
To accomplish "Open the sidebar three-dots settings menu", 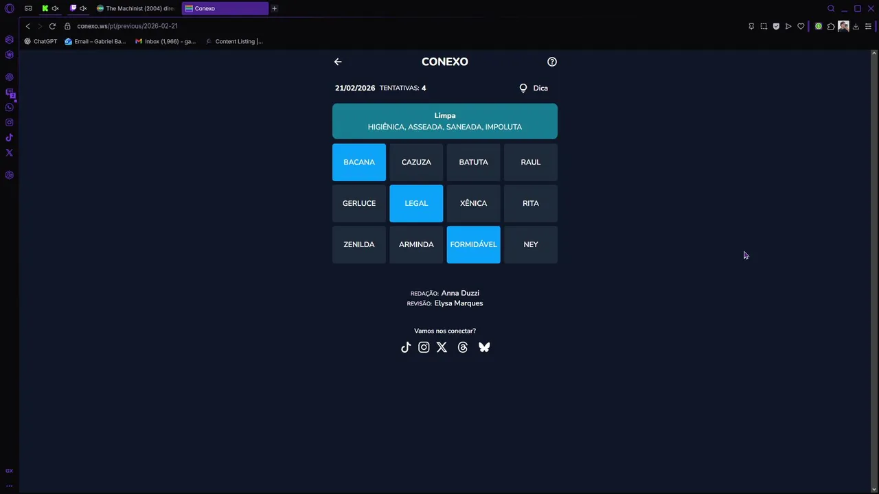I will (10, 485).
